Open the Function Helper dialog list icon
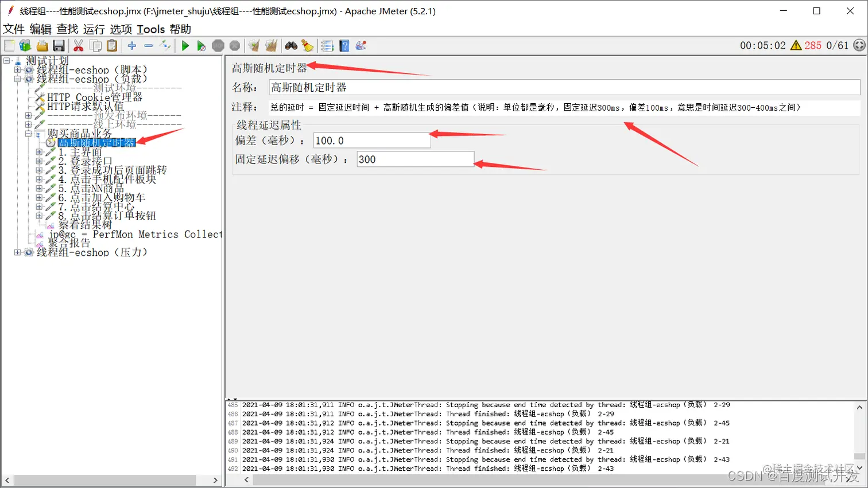The height and width of the screenshot is (488, 868). click(x=327, y=46)
